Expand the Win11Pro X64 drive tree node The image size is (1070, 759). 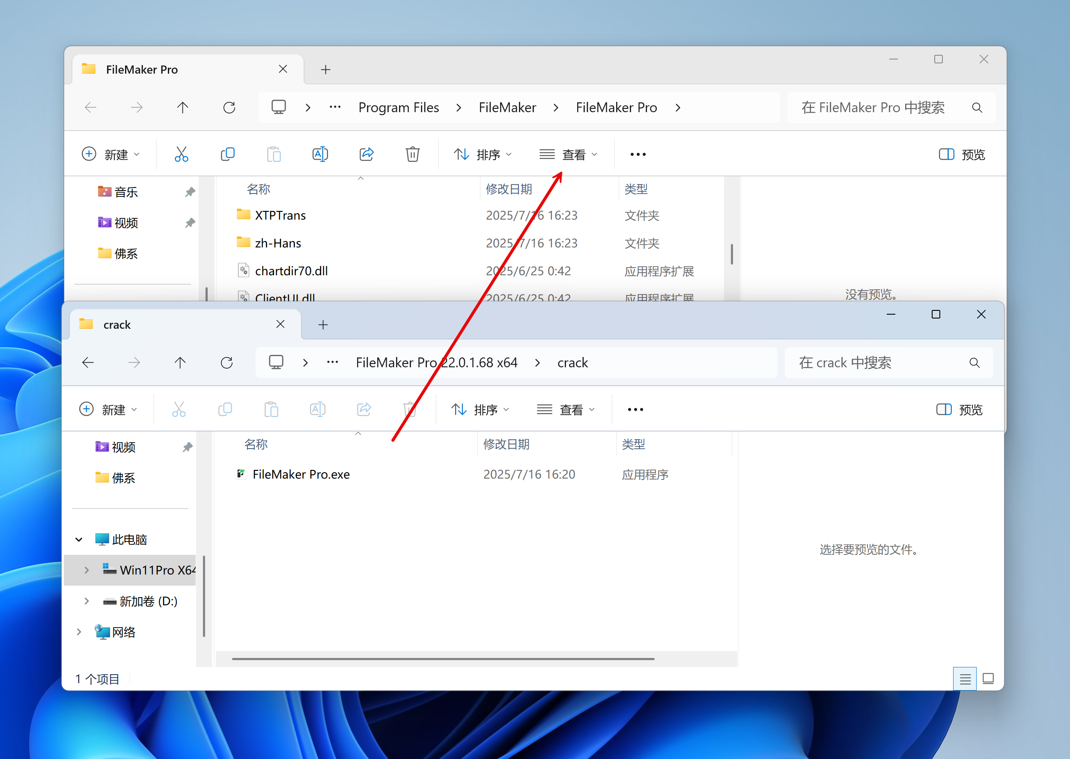[86, 570]
